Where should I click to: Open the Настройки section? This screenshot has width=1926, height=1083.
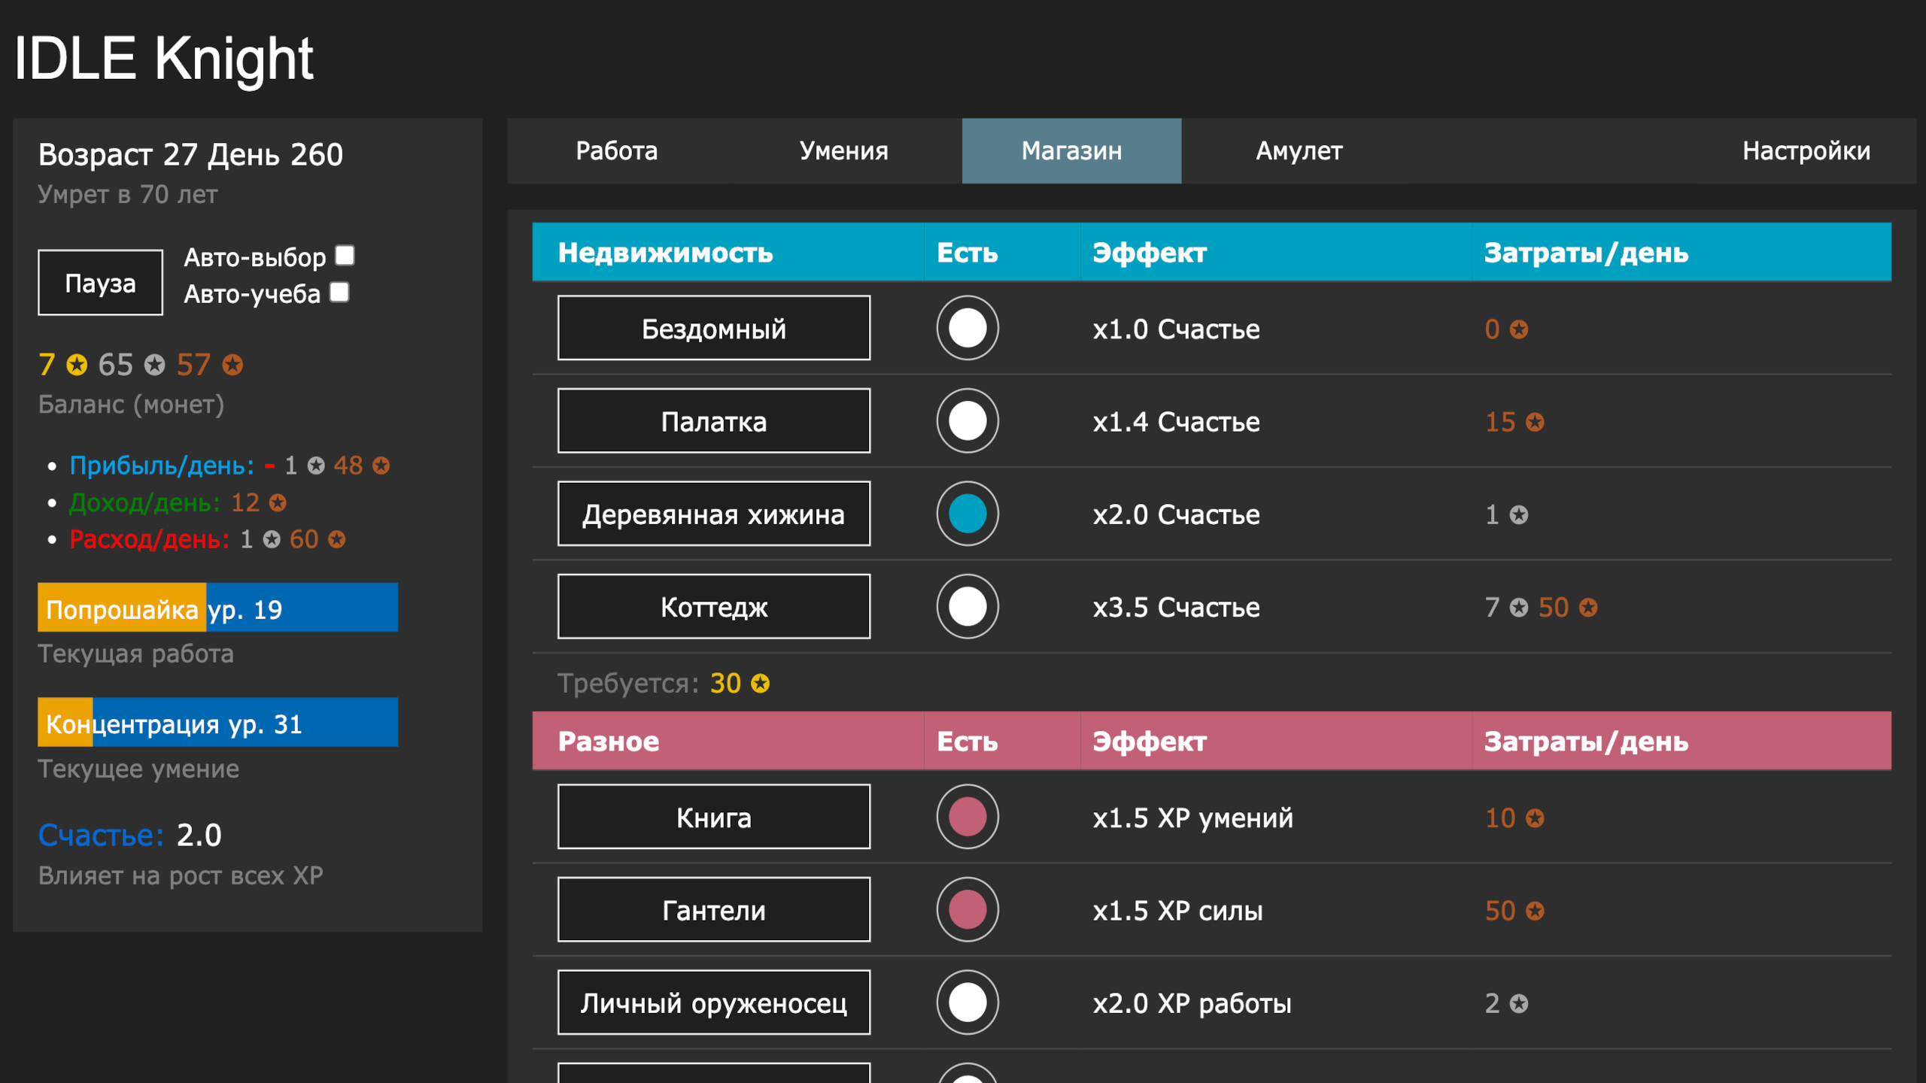point(1806,151)
